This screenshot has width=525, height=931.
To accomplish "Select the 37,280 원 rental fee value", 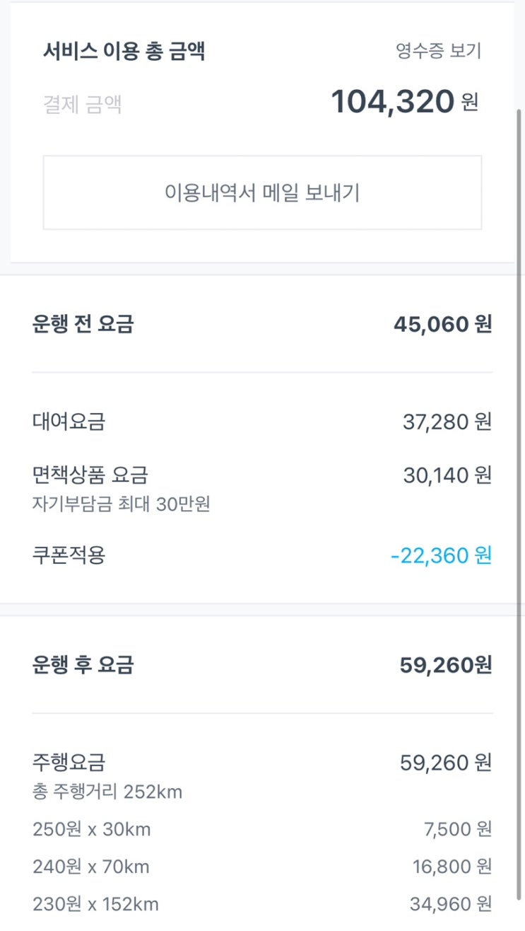I will point(447,422).
